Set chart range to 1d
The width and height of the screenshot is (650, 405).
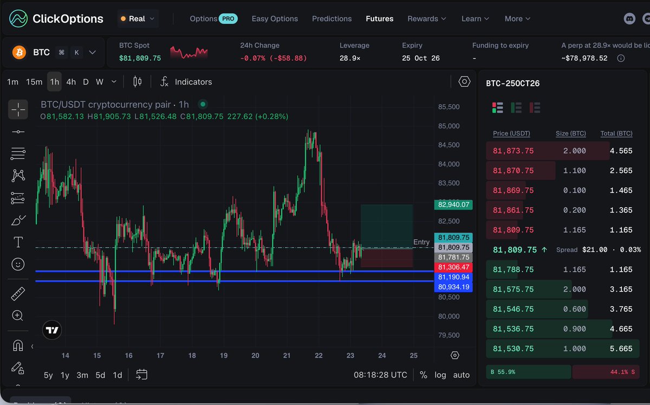coord(117,375)
